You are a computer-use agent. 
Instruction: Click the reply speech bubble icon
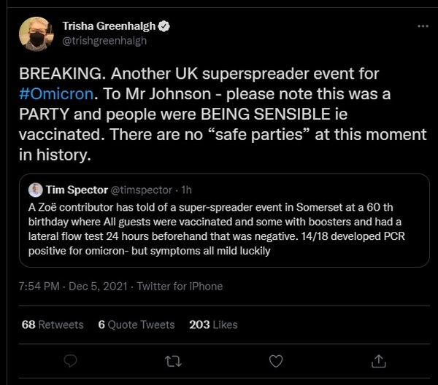(x=71, y=360)
